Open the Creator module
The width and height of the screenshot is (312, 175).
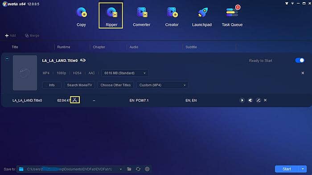click(x=172, y=17)
